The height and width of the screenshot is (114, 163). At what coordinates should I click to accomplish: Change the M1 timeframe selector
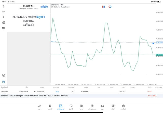3,28
